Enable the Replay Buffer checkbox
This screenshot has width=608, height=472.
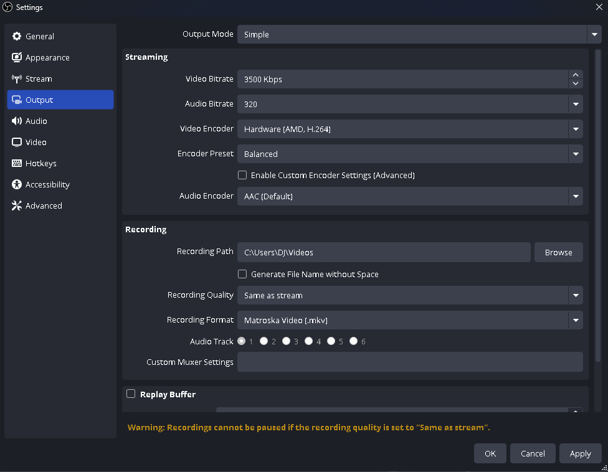(x=131, y=394)
